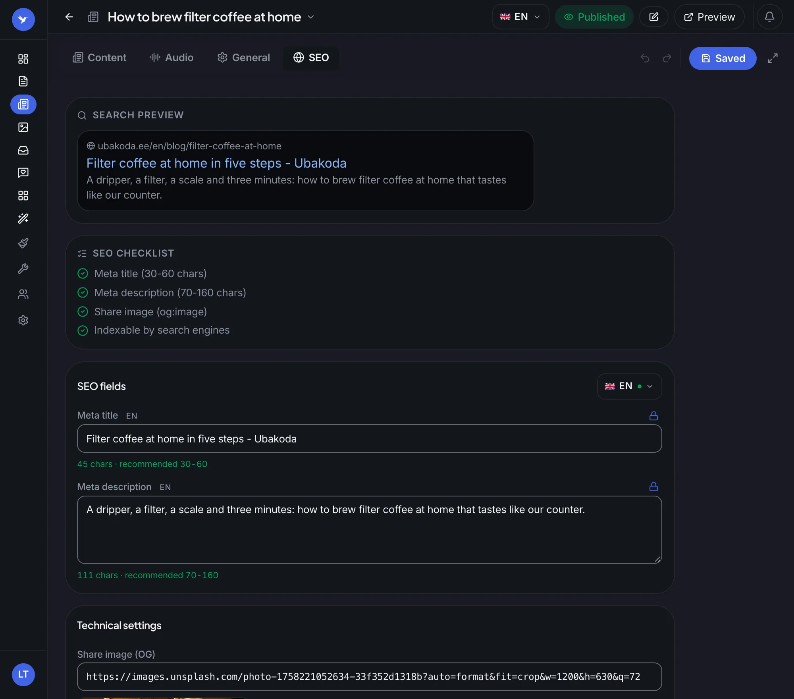Image resolution: width=794 pixels, height=699 pixels.
Task: Open the dashboard icon in sidebar
Action: [x=23, y=59]
